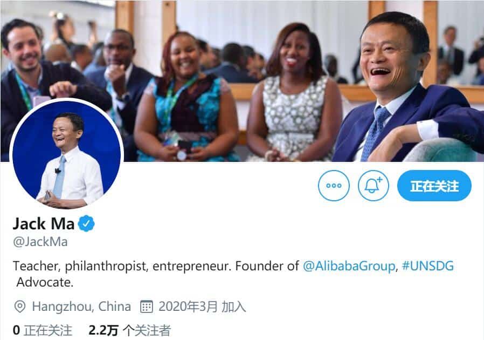Toggle the 正在关注 following button

point(434,186)
